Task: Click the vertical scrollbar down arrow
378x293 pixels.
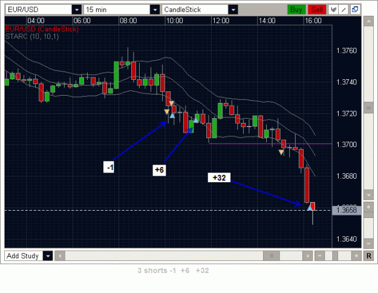Action: point(368,194)
